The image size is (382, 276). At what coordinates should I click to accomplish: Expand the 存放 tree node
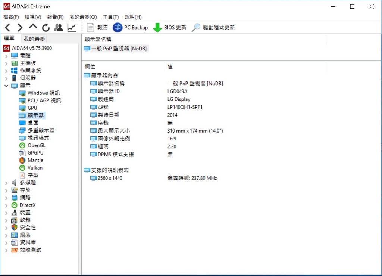(x=6, y=190)
